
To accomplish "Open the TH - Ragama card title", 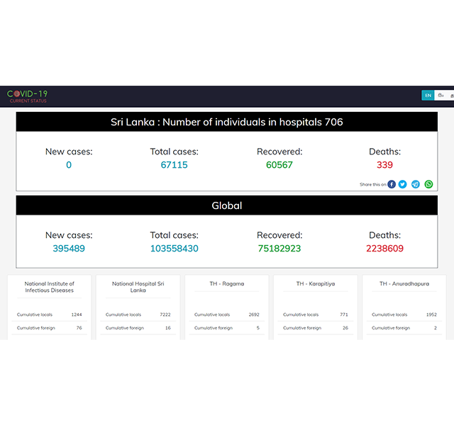I will (x=227, y=283).
